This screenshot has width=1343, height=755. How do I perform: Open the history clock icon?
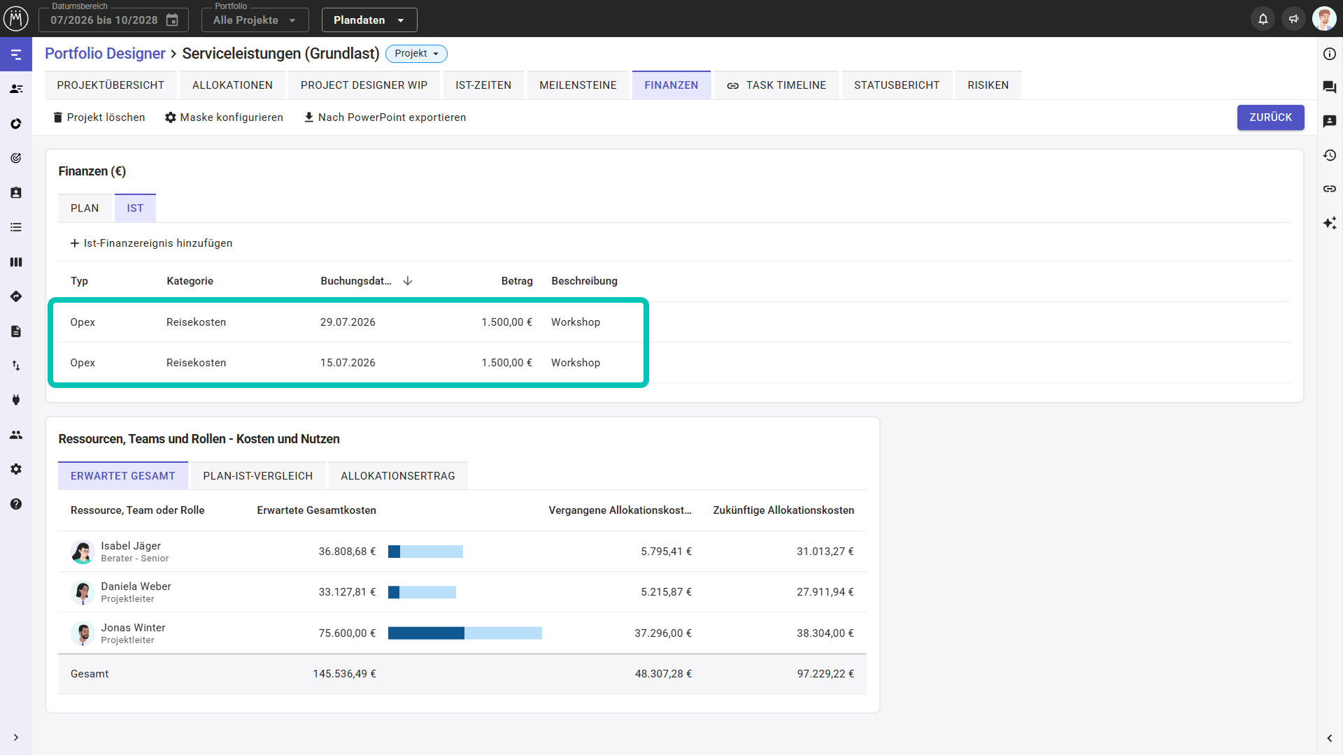(1330, 155)
